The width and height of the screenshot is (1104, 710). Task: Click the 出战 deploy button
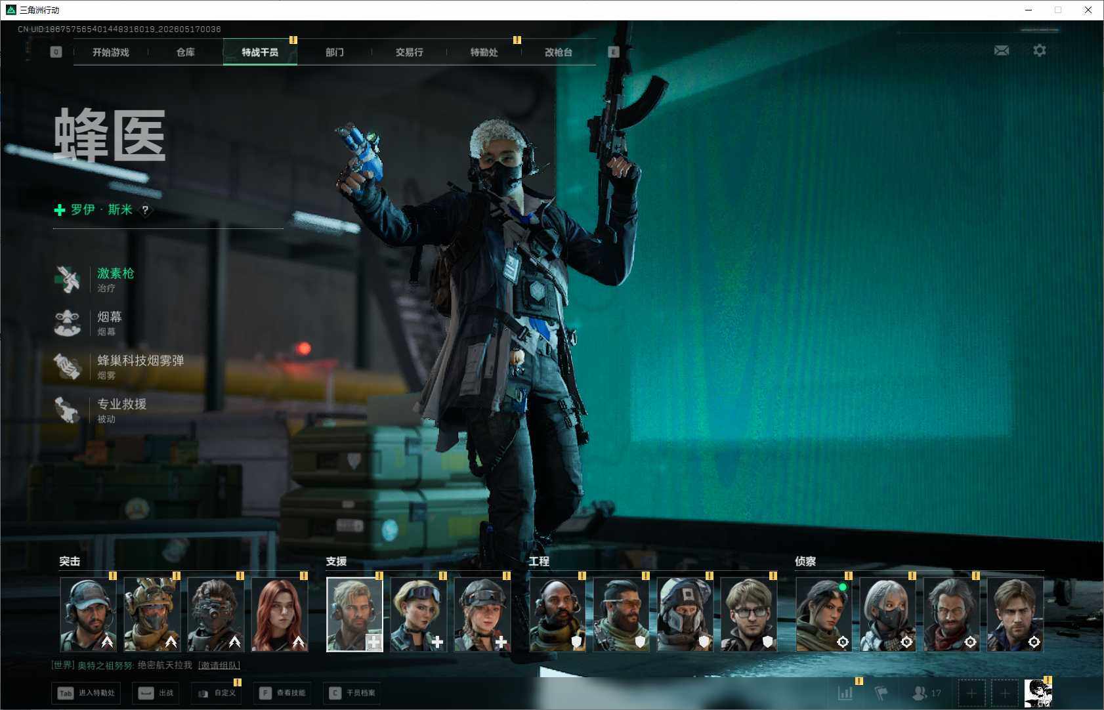pyautogui.click(x=156, y=693)
